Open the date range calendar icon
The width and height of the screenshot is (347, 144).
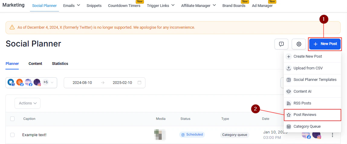pyautogui.click(x=139, y=83)
